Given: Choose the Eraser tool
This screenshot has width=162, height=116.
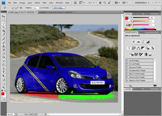Looking at the screenshot, I should 4,53.
